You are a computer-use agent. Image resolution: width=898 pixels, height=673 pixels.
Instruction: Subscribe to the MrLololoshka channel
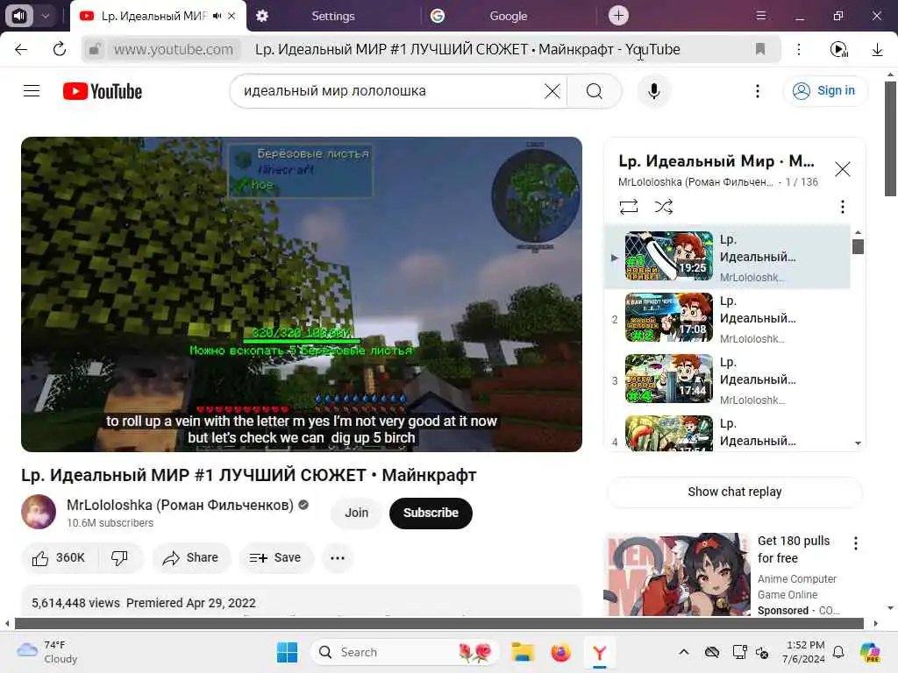431,513
